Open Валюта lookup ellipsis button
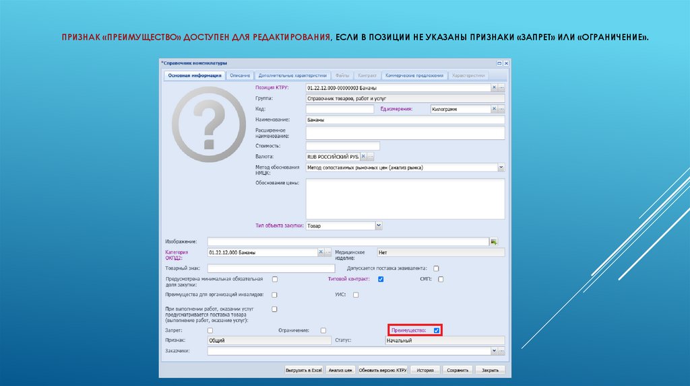Image resolution: width=690 pixels, height=386 pixels. [x=371, y=156]
